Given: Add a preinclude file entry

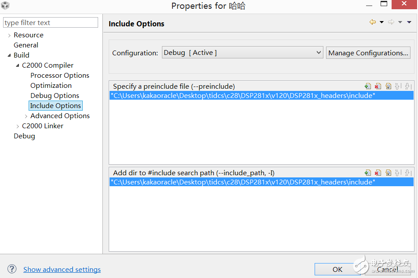Looking at the screenshot, I should 368,87.
